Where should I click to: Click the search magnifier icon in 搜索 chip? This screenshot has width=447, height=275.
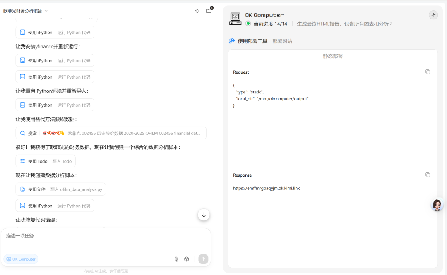22,133
